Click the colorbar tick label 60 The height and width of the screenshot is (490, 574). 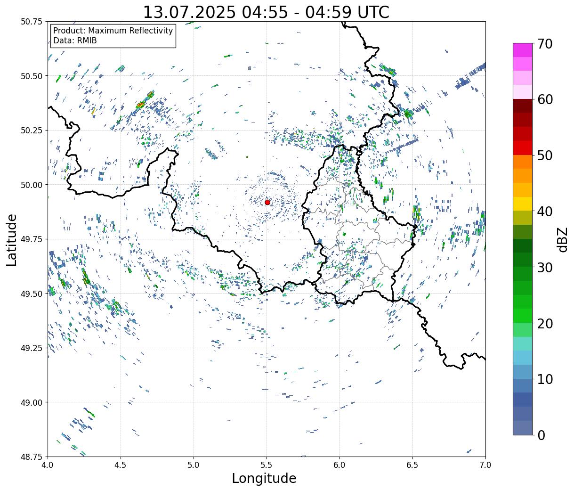pos(545,100)
